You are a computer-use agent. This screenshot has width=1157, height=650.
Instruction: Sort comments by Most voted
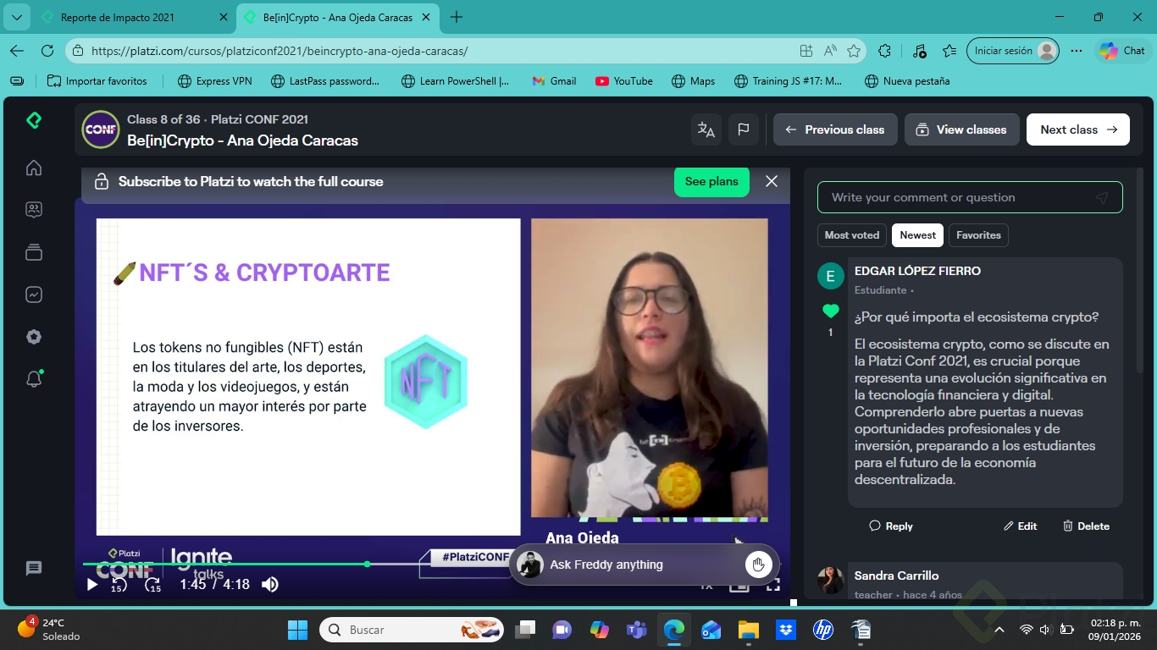[x=852, y=235]
